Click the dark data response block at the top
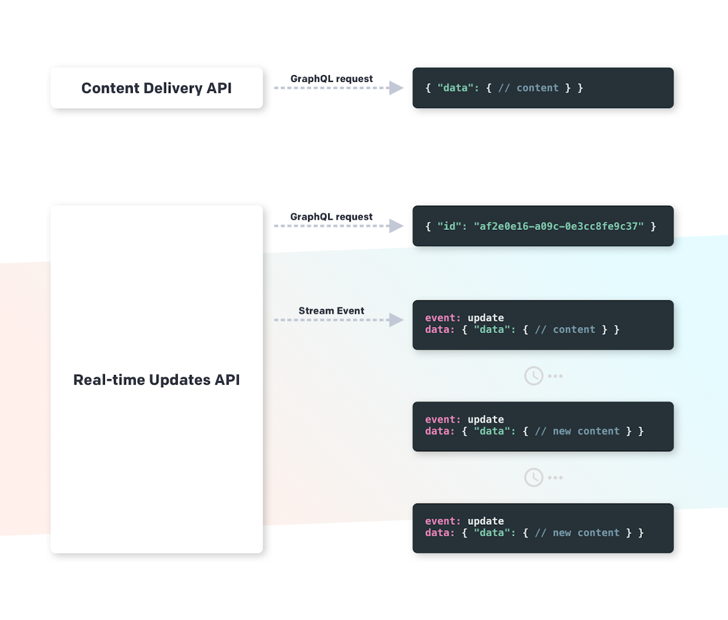The height and width of the screenshot is (620, 728). pyautogui.click(x=543, y=87)
